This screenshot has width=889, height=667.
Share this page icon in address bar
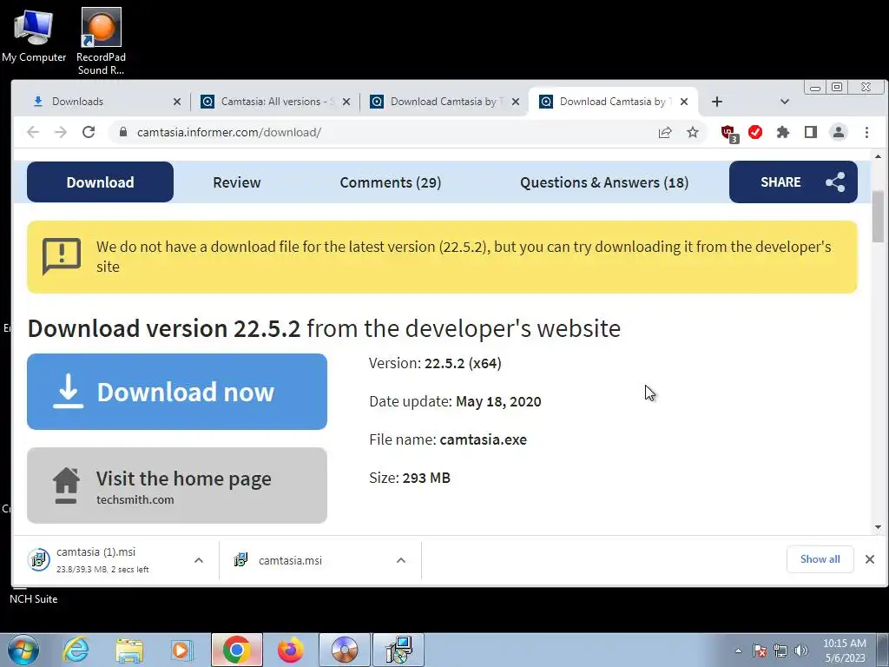665,132
